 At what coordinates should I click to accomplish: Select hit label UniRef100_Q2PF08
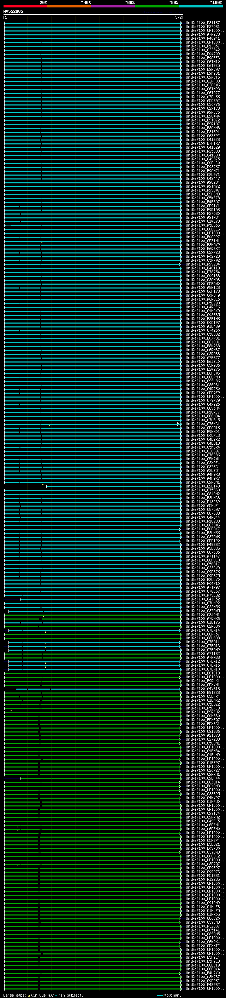[x=203, y=81]
